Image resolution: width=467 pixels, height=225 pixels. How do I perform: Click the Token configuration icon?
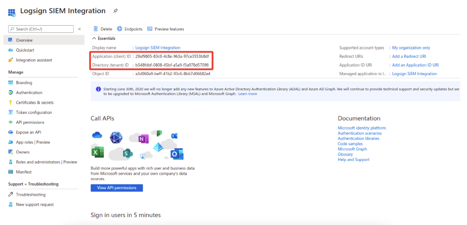tap(10, 112)
